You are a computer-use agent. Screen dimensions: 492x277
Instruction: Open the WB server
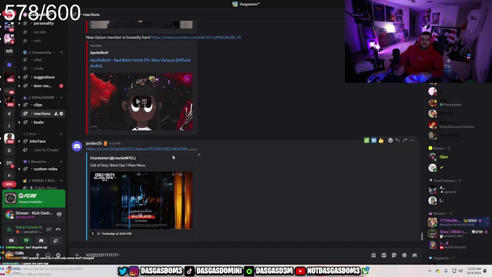click(x=9, y=51)
